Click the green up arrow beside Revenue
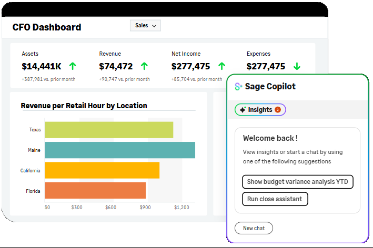The image size is (373, 248). point(144,66)
